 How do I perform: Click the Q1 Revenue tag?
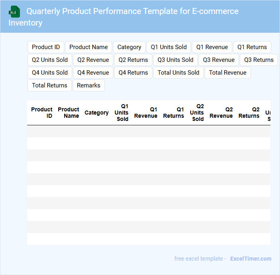click(212, 47)
